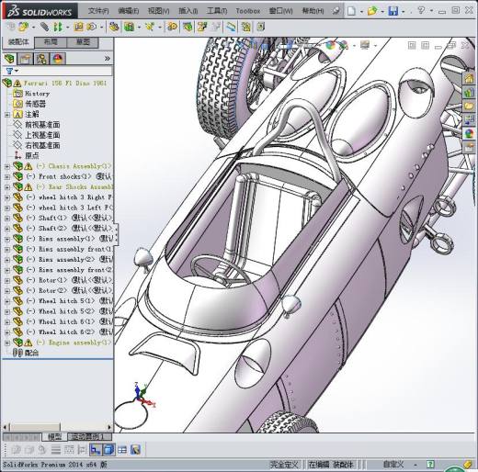This screenshot has height=472, width=478.
Task: Toggle the grid layout icon in bottom toolbar
Action: pos(122,450)
